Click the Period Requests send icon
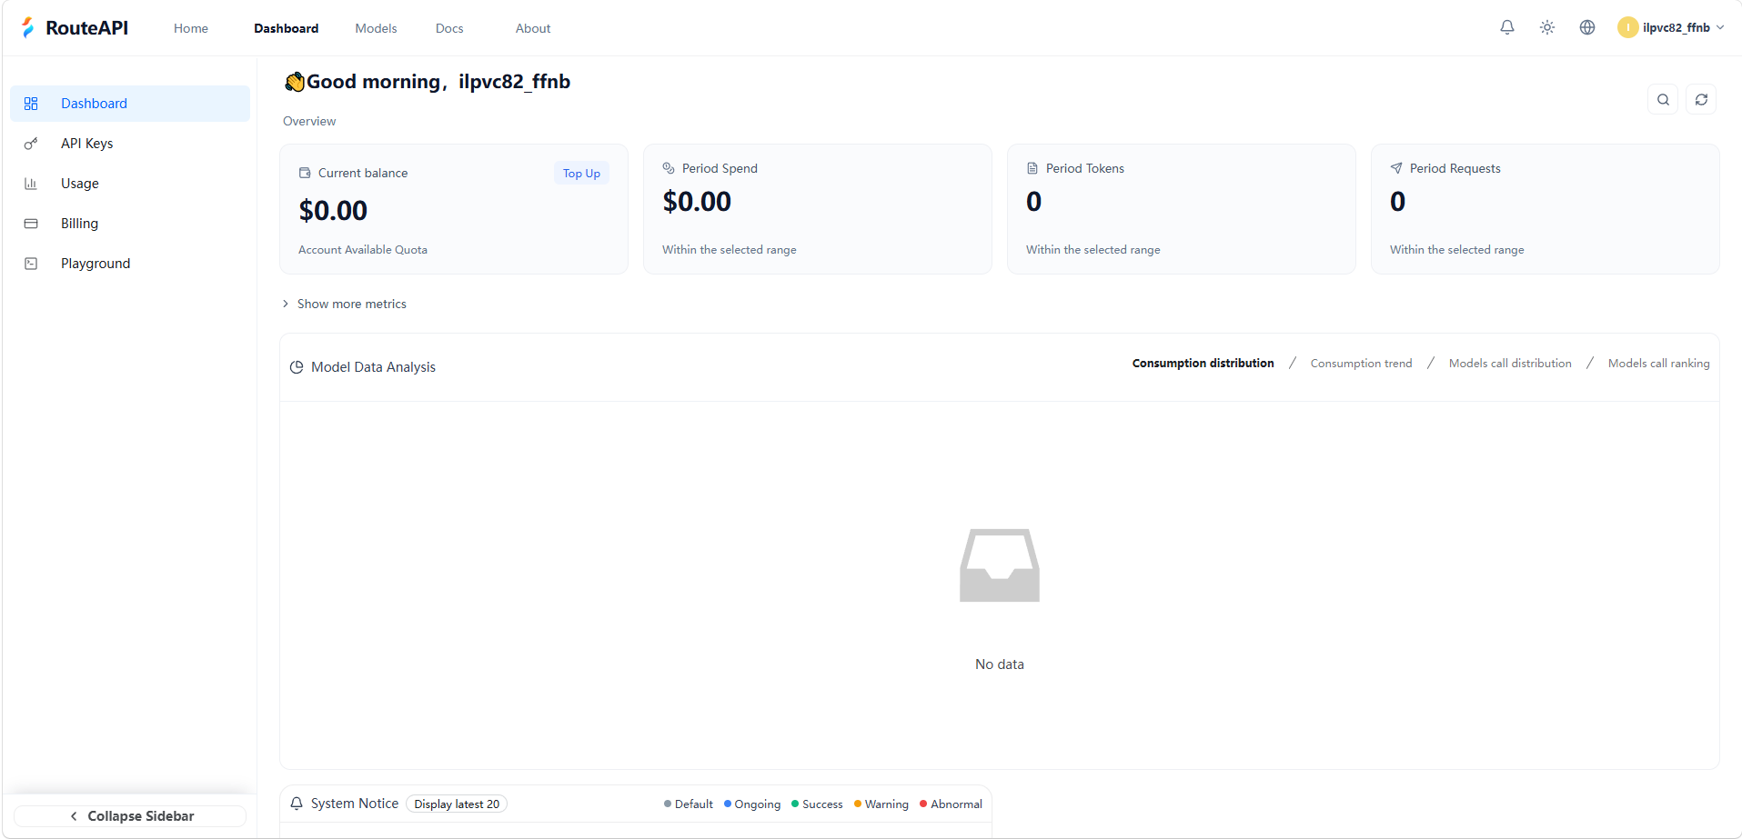This screenshot has height=839, width=1742. tap(1396, 168)
